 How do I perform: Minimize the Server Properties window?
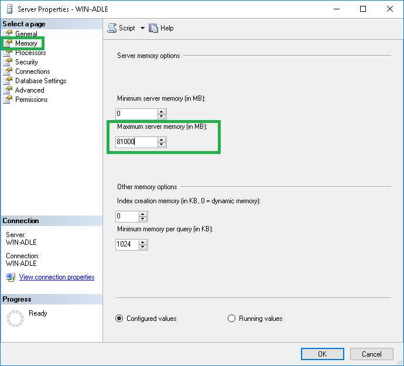[x=337, y=9]
